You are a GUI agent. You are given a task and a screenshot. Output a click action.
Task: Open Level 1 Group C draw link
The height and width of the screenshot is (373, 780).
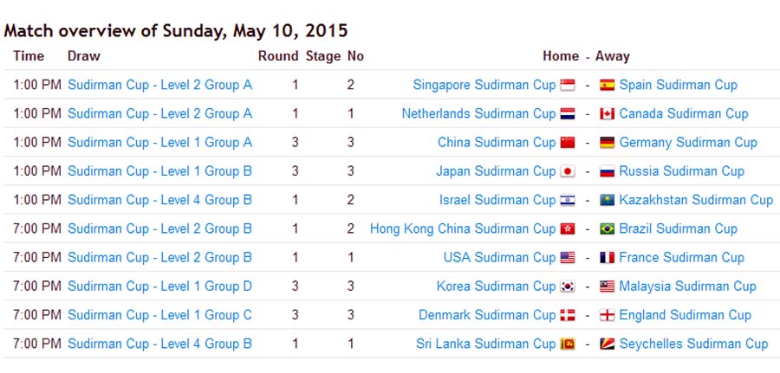(159, 315)
